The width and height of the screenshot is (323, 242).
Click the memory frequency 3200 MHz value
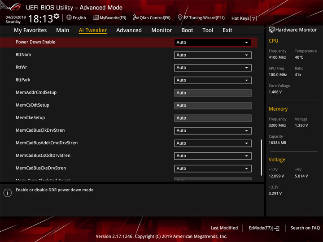(277, 125)
